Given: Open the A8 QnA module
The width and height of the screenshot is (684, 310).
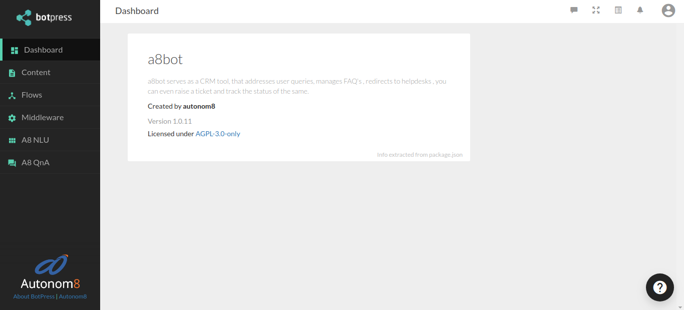Looking at the screenshot, I should 50,162.
